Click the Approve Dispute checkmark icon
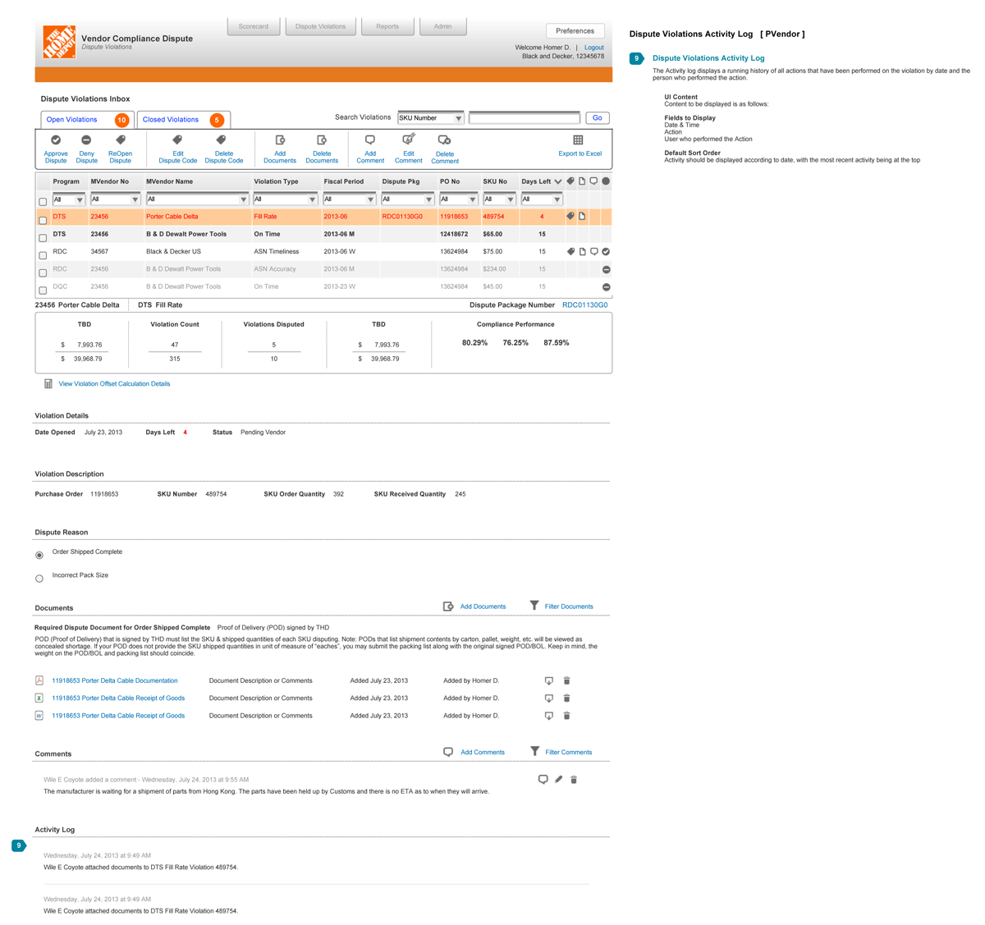The width and height of the screenshot is (985, 925). 56,140
